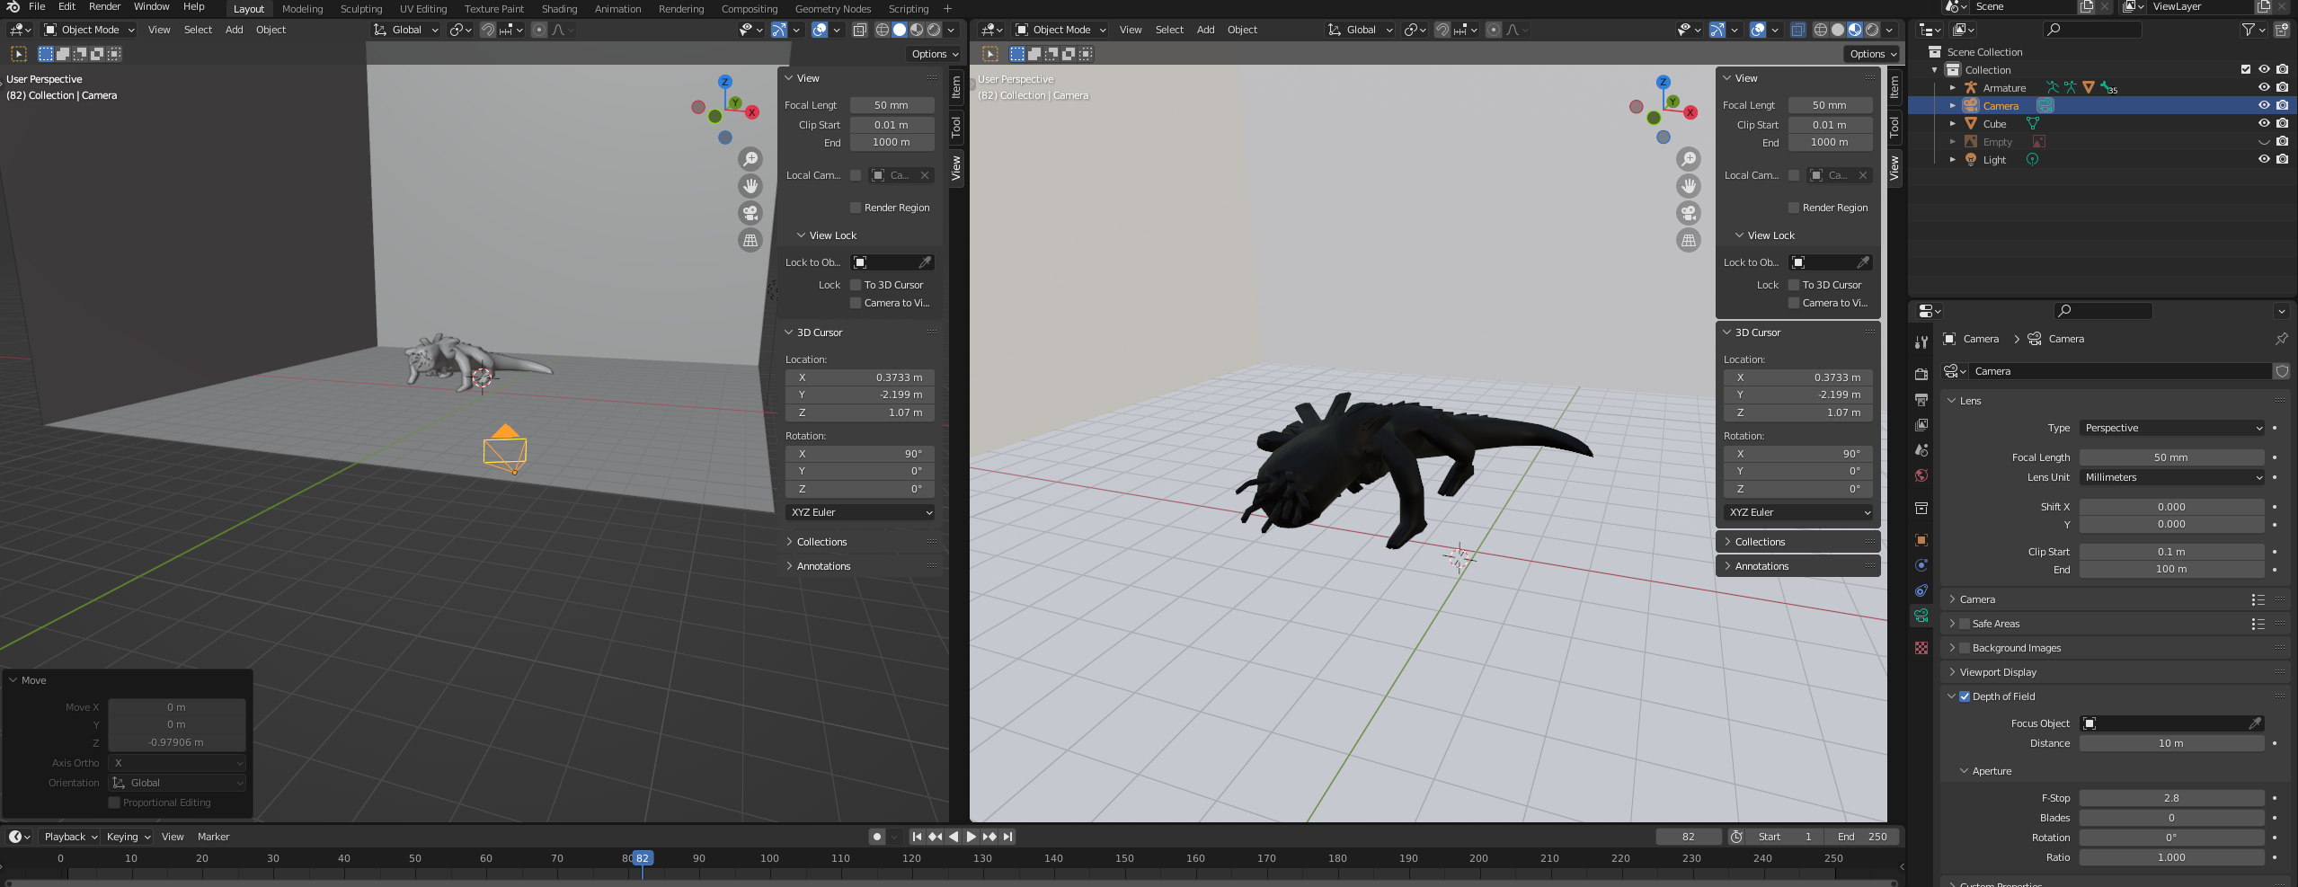Open the World properties tab (globe icon)
This screenshot has width=2298, height=887.
tap(1921, 475)
